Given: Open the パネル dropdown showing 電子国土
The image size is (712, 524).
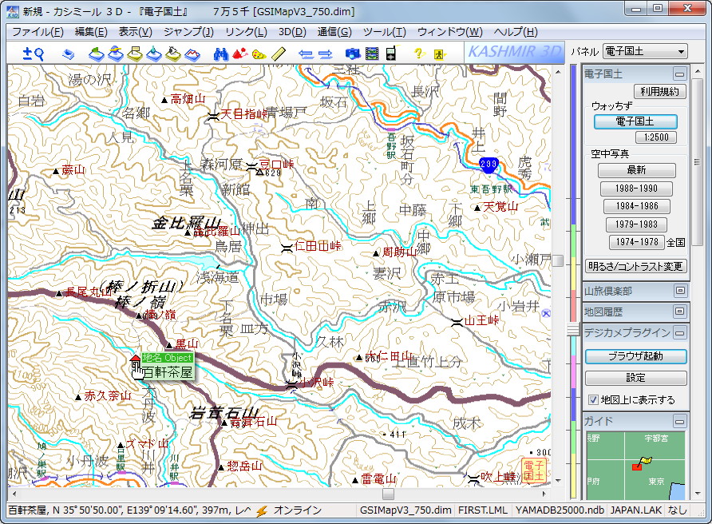Looking at the screenshot, I should [x=645, y=51].
